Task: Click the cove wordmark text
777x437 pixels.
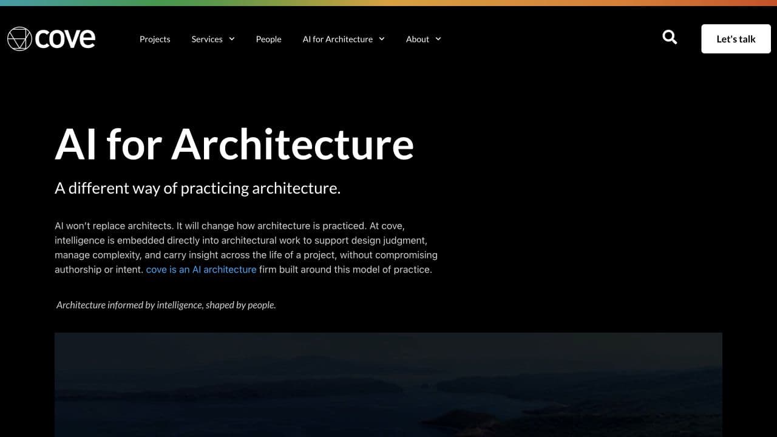Action: click(x=65, y=39)
